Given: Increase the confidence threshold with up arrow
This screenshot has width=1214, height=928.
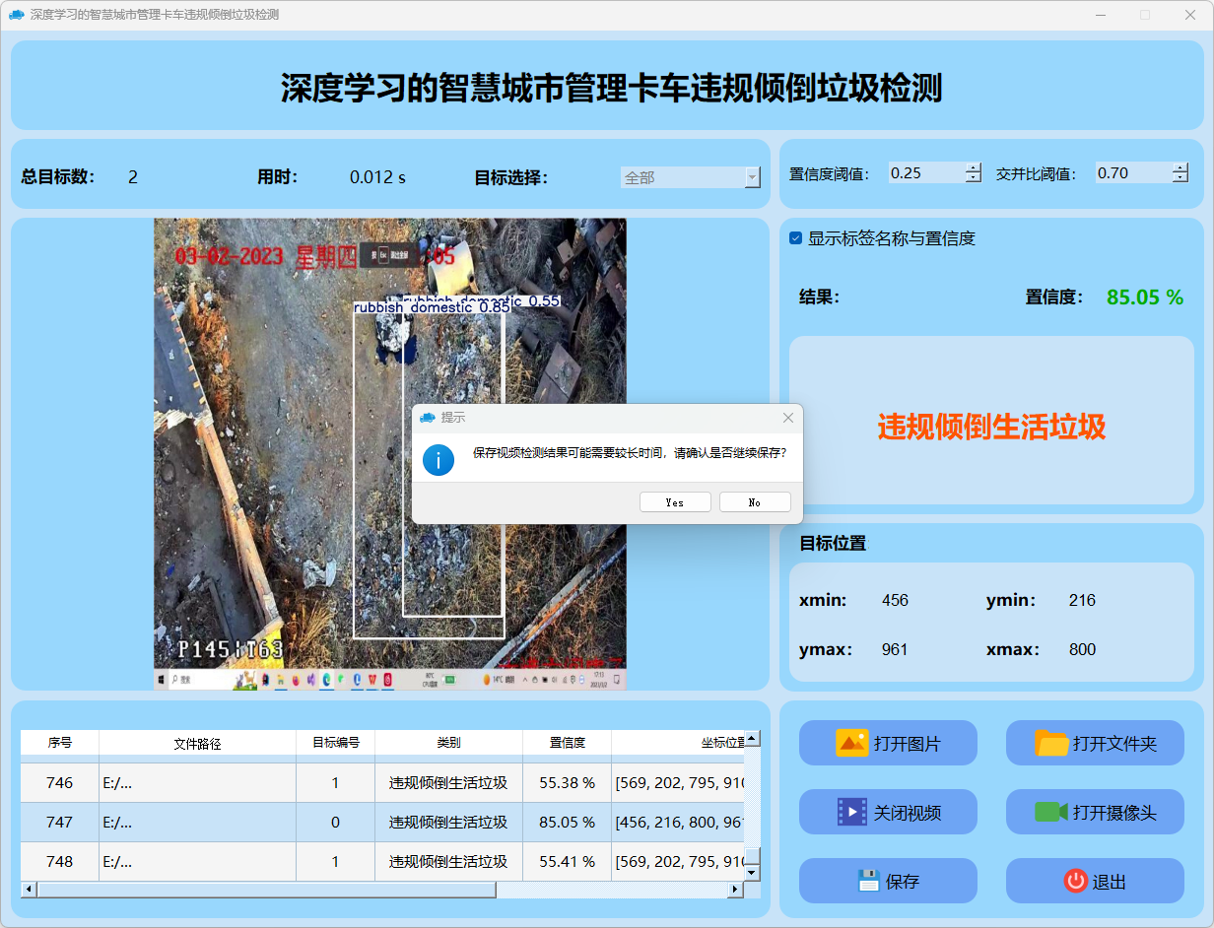Looking at the screenshot, I should coord(974,167).
